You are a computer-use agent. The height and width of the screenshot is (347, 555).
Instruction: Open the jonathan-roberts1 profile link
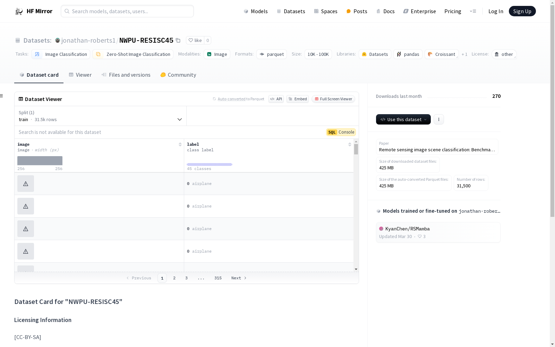88,40
